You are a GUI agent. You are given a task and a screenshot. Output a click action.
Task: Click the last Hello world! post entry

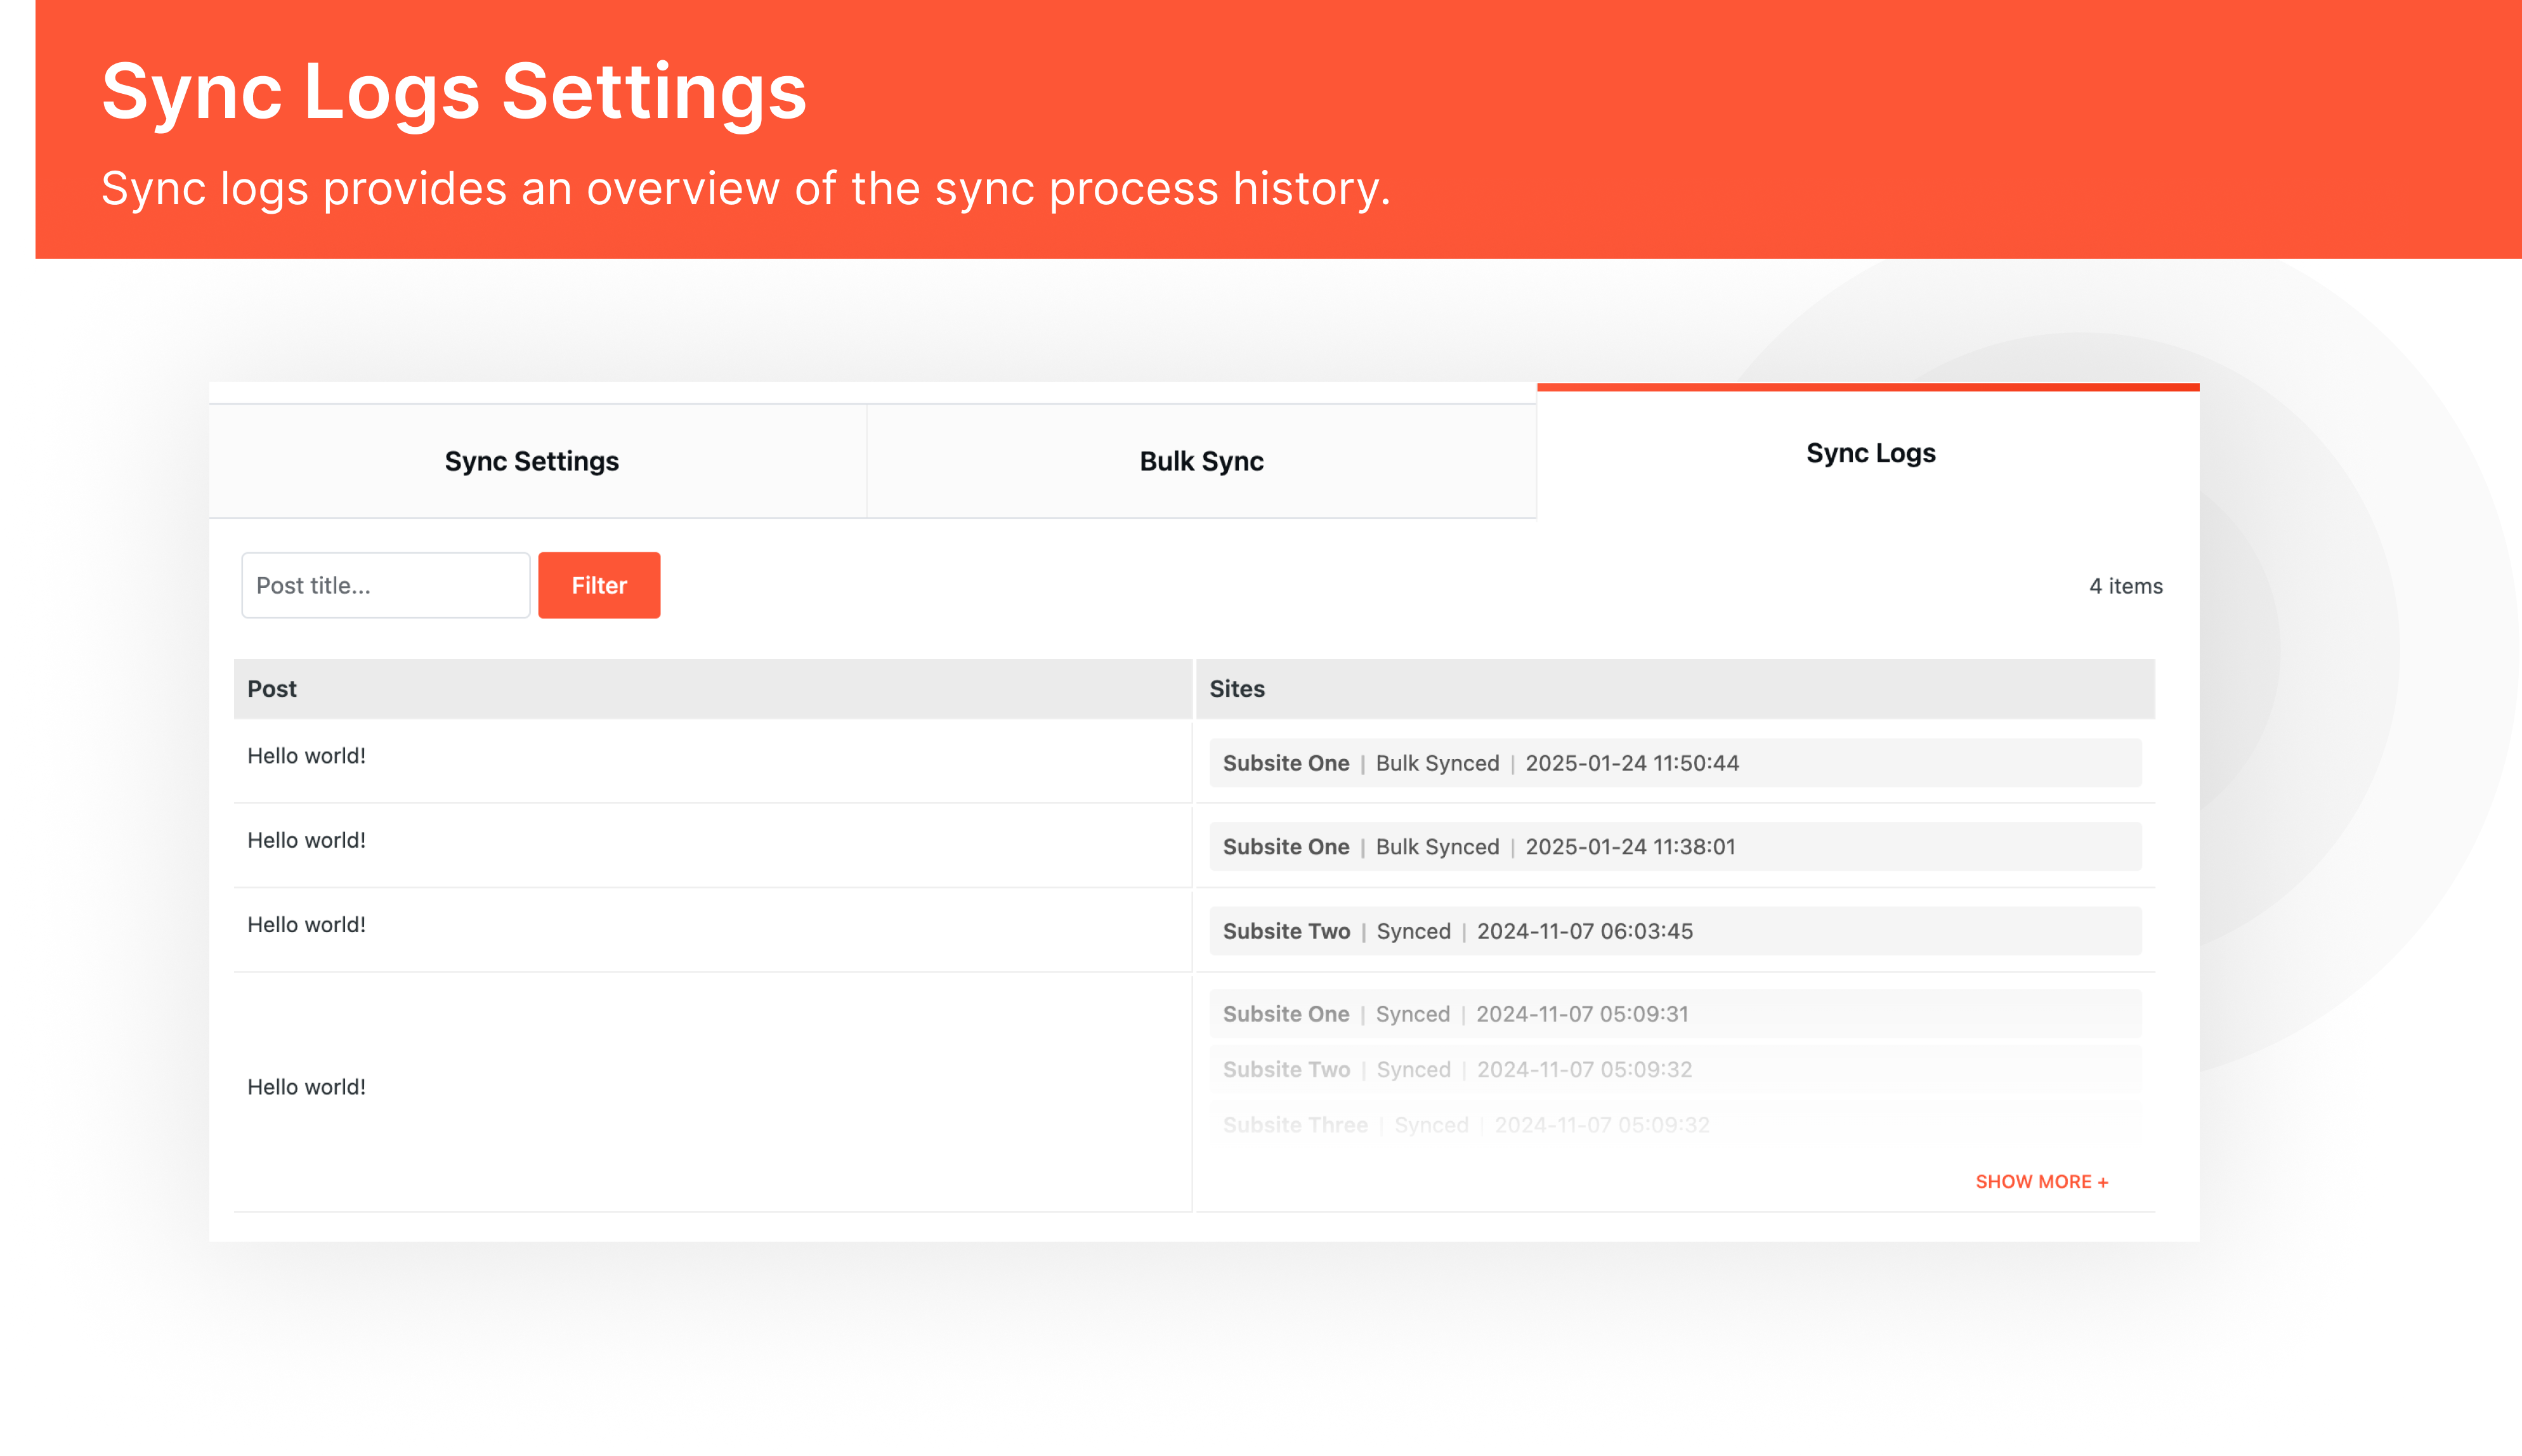[x=306, y=1086]
